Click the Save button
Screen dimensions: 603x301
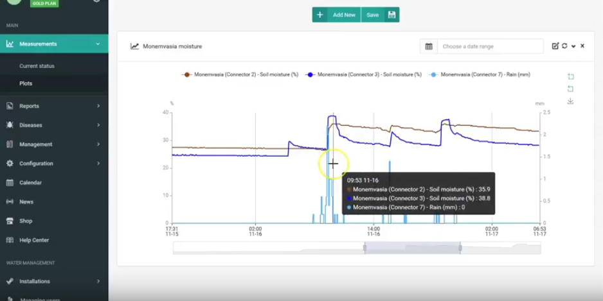point(380,15)
